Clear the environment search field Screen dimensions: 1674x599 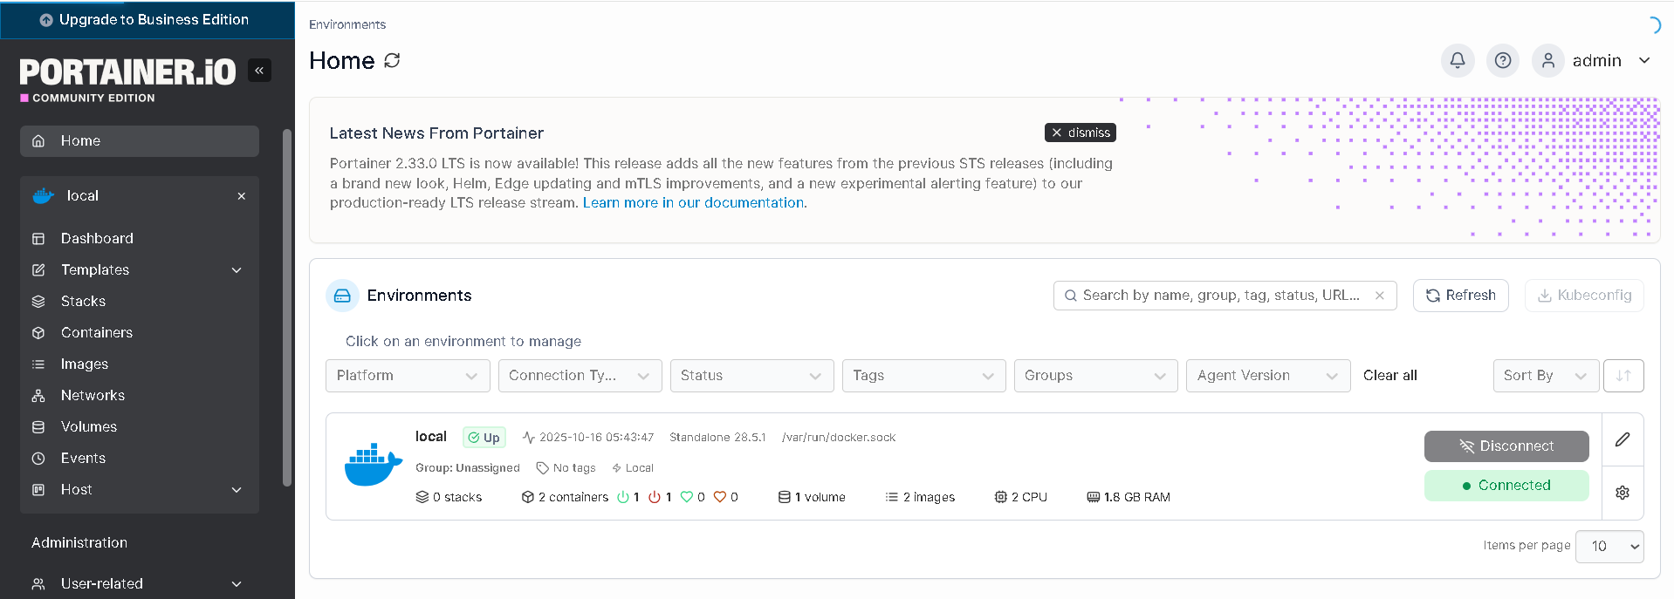click(x=1380, y=296)
